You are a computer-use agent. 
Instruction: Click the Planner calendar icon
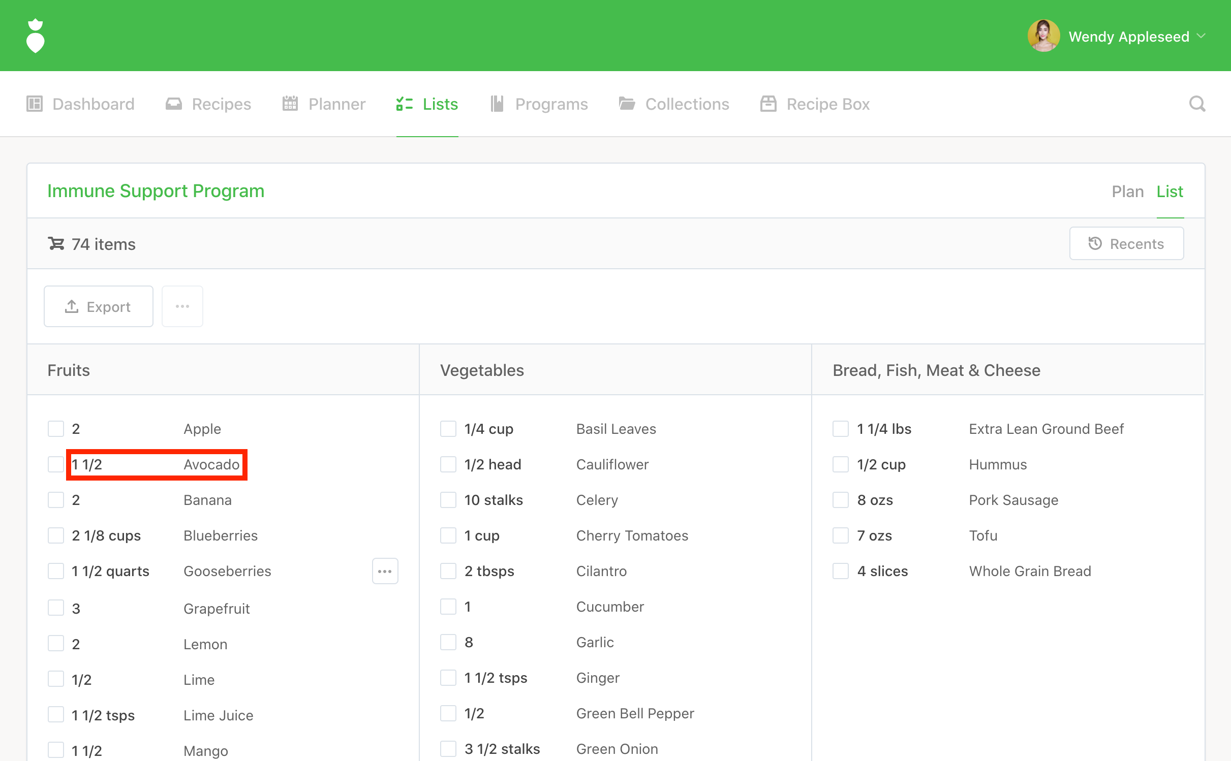tap(290, 104)
